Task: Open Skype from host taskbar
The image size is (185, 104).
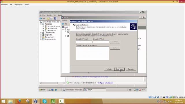Action: [45, 101]
